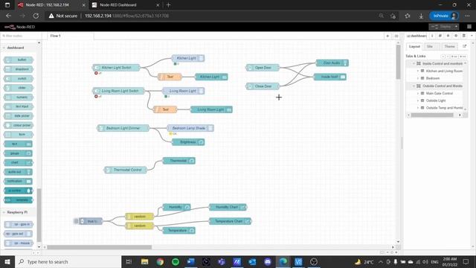The height and width of the screenshot is (268, 476).
Task: Click the browser address bar URL
Action: [x=126, y=16]
